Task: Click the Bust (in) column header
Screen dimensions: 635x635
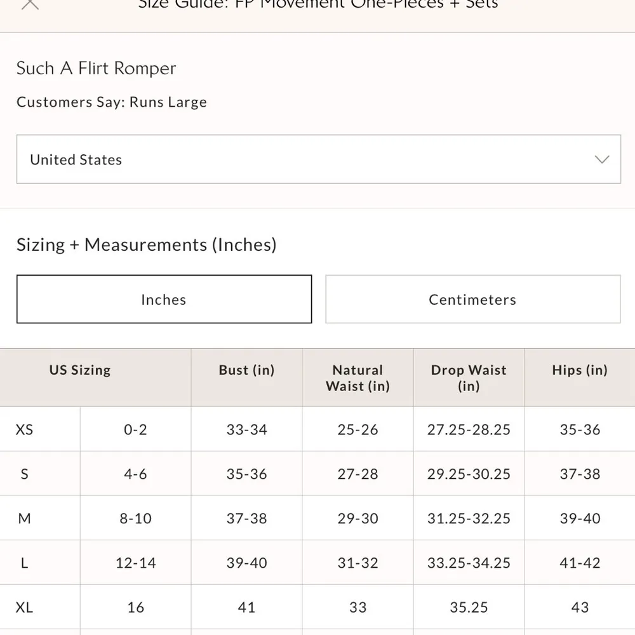Action: [246, 370]
